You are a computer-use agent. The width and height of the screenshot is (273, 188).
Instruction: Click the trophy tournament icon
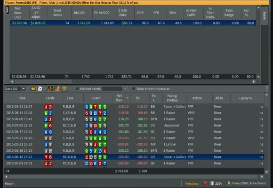coord(64,88)
